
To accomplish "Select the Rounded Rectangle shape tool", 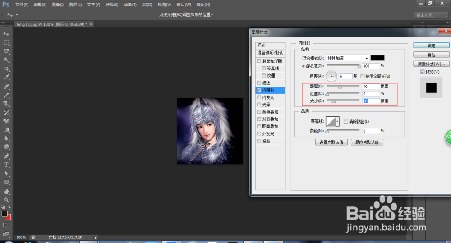I will (x=6, y=182).
